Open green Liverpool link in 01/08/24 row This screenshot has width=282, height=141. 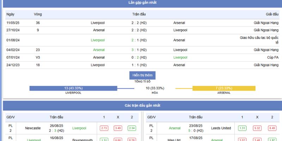tap(98, 40)
